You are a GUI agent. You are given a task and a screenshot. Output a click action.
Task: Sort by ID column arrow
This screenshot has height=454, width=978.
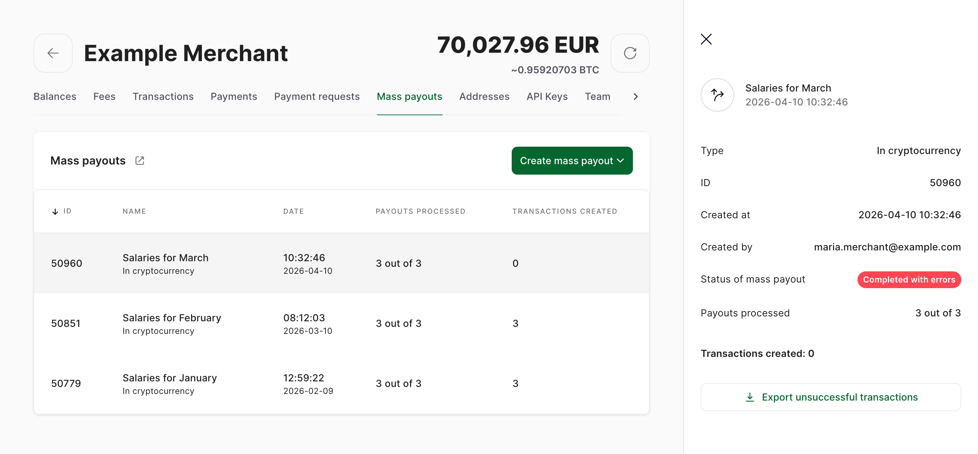tap(55, 211)
